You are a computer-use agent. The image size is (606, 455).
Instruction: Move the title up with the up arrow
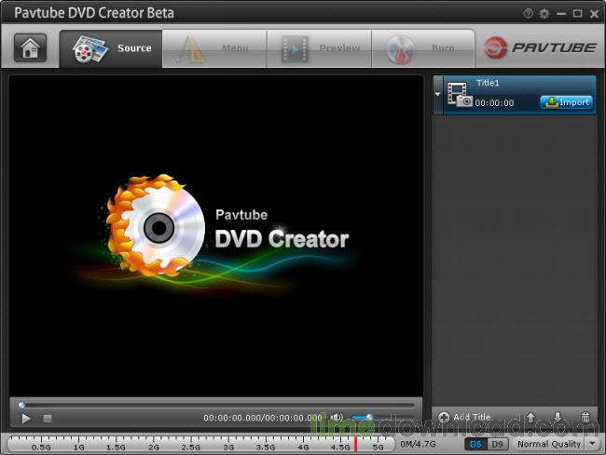coord(530,418)
